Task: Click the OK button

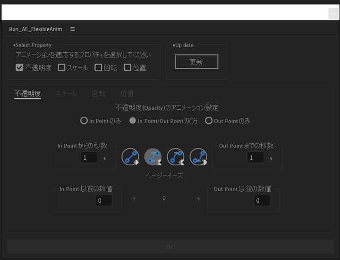Action: click(170, 247)
